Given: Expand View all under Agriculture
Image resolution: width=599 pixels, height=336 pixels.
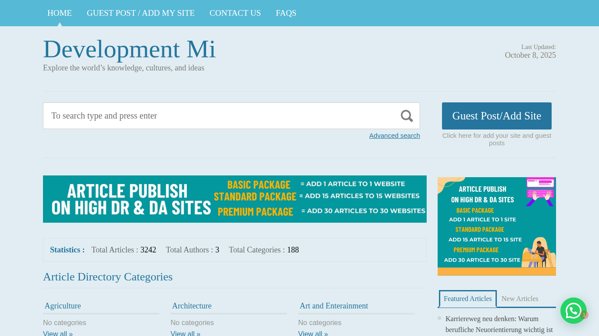Looking at the screenshot, I should click(58, 333).
